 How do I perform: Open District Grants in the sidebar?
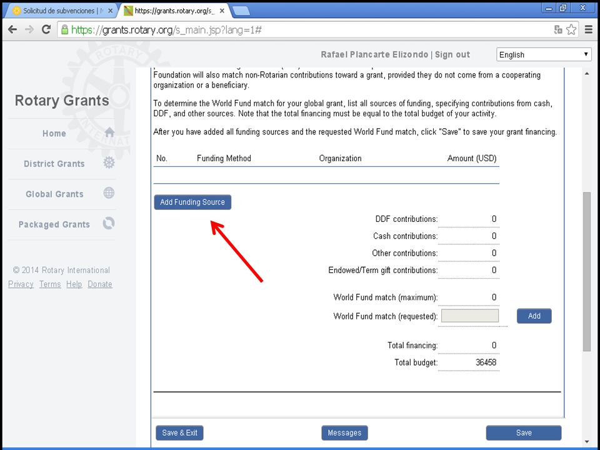click(x=54, y=164)
